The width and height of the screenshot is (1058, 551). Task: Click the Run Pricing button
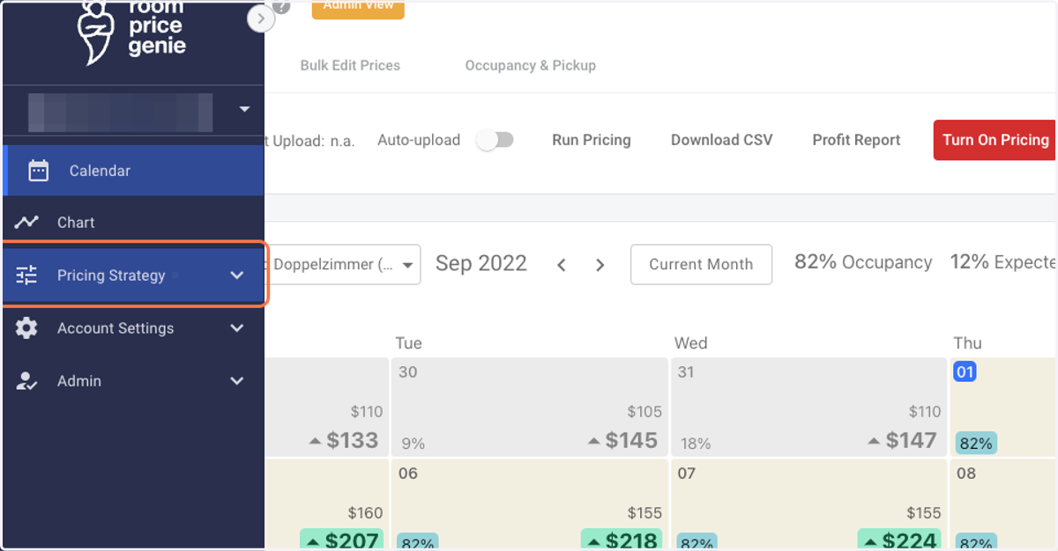(x=592, y=140)
